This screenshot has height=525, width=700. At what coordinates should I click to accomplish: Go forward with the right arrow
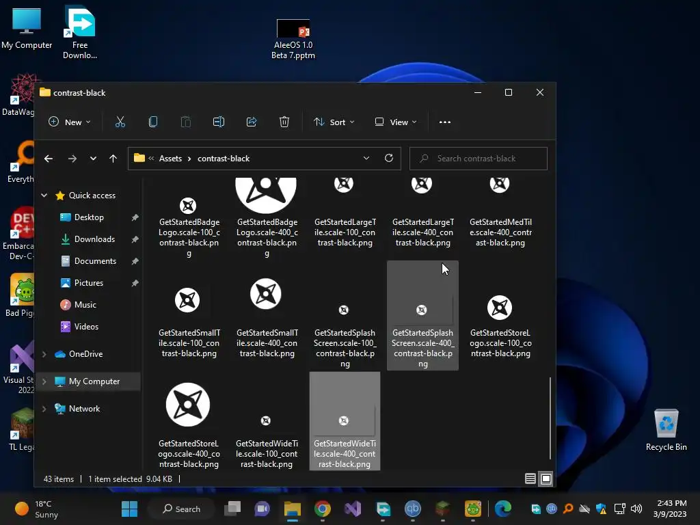[x=72, y=159]
